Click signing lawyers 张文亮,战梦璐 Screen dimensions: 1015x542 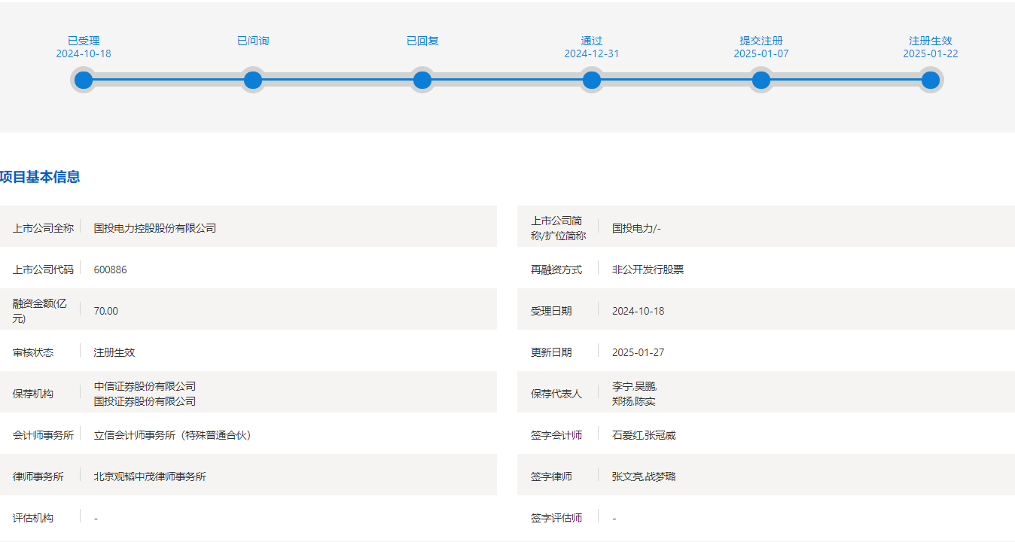644,477
